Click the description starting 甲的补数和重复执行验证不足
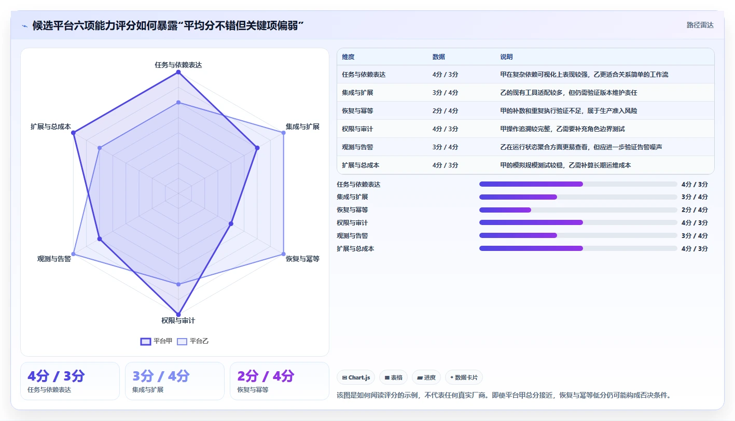 (x=568, y=111)
